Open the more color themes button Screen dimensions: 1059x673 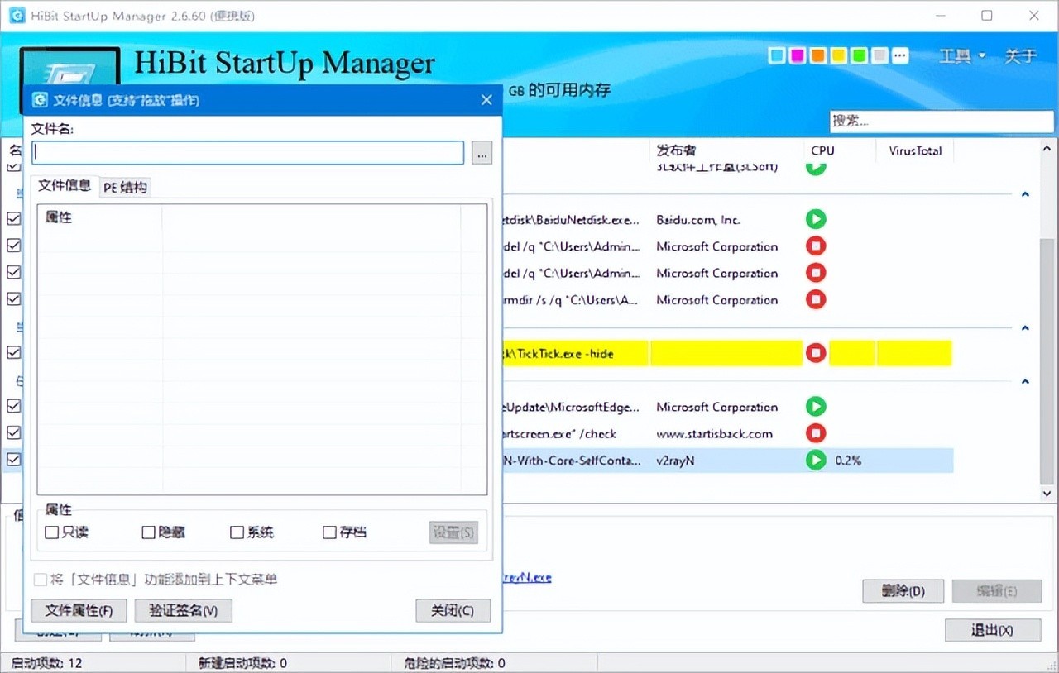(x=900, y=55)
